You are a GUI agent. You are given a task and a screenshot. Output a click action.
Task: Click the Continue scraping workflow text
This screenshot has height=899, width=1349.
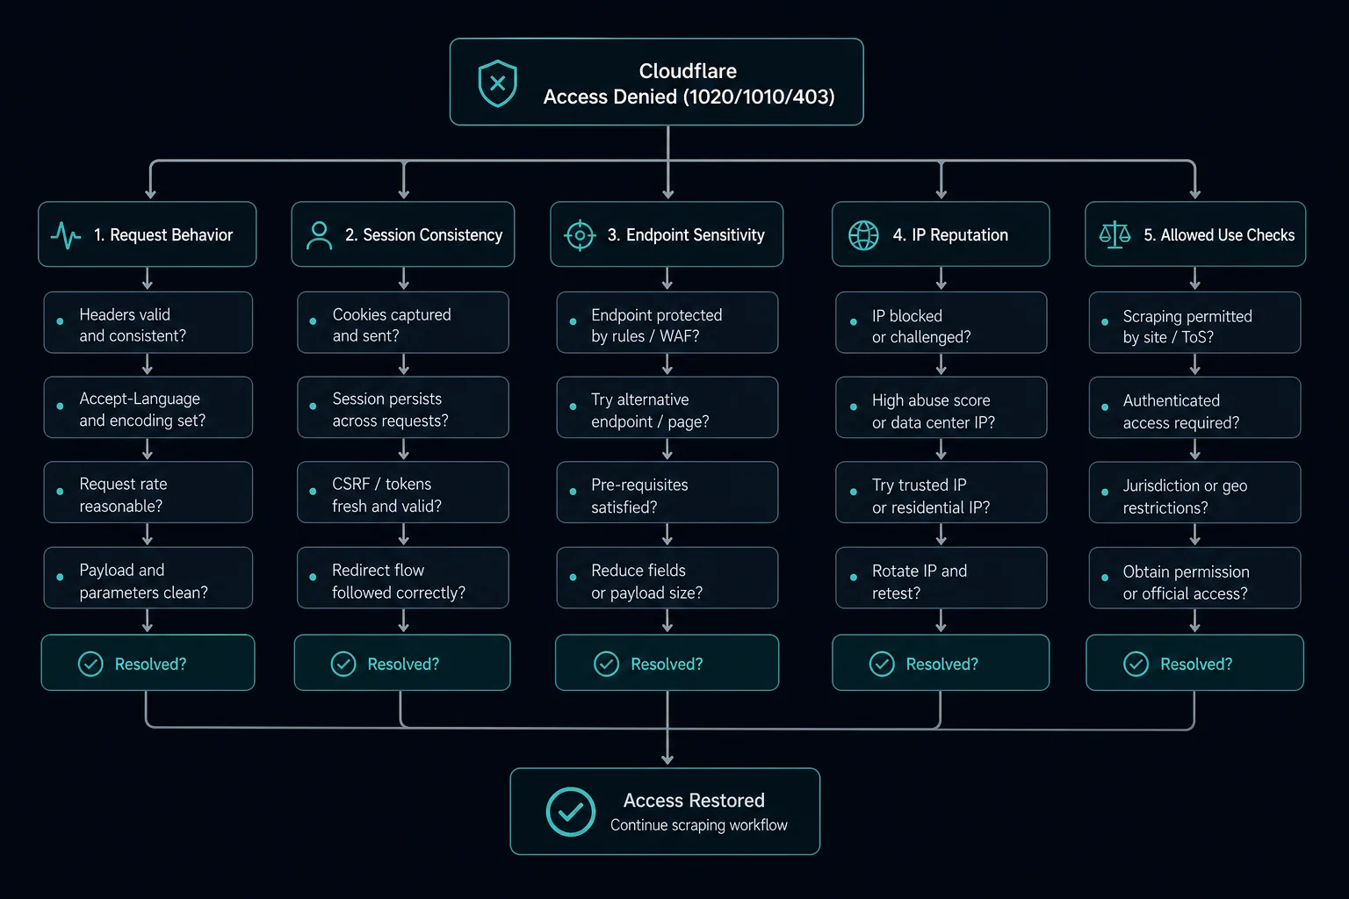pyautogui.click(x=699, y=825)
